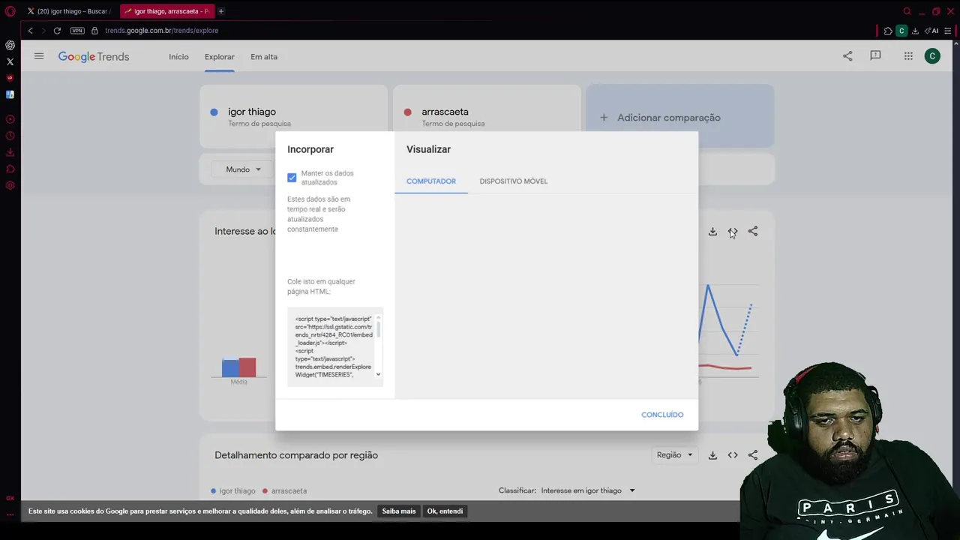
Task: Reload the current page
Action: tap(57, 31)
